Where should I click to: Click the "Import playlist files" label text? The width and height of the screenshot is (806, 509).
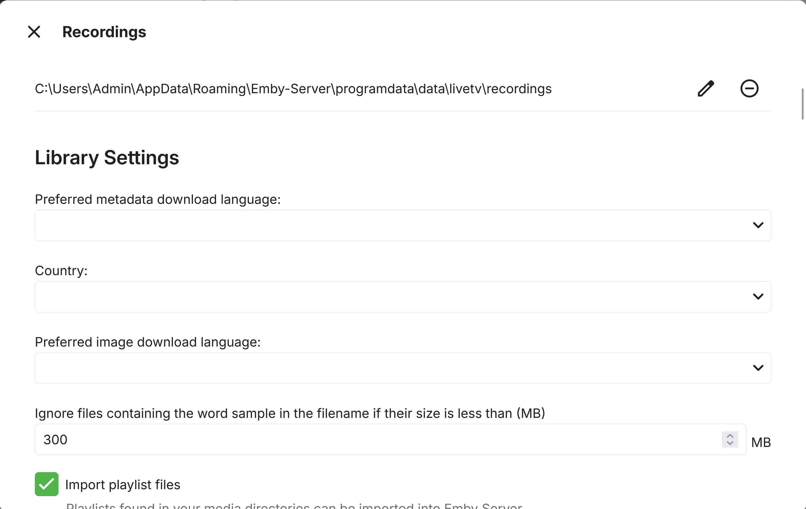(x=122, y=485)
